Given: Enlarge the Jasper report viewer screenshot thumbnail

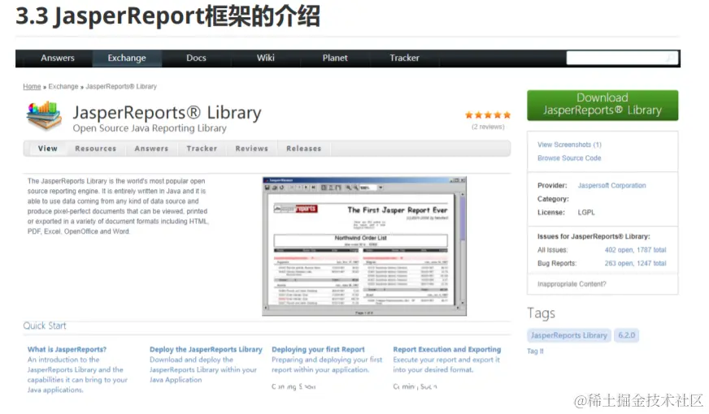Looking at the screenshot, I should coord(364,246).
